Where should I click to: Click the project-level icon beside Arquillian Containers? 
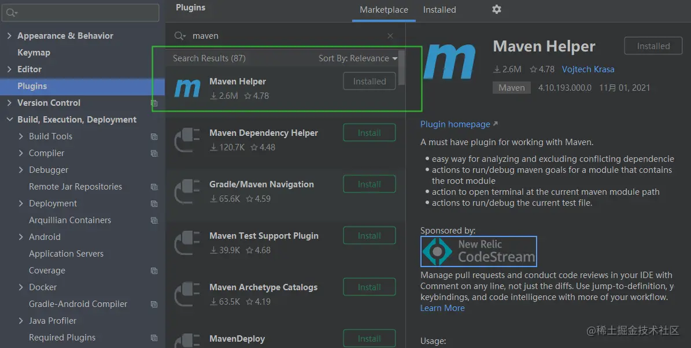pos(154,220)
